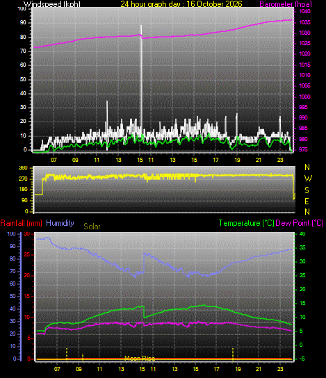The image size is (326, 378).
Task: Click the "W" compass letter
Action: 308,179
